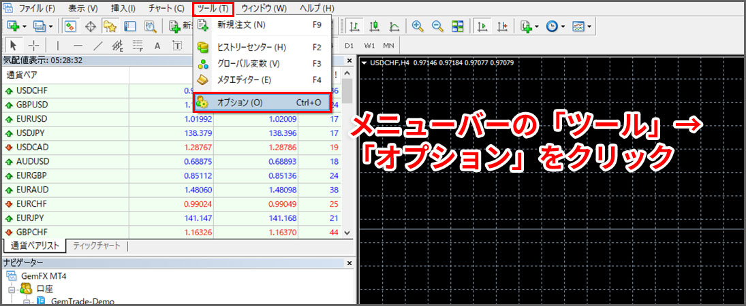Select the Crosshair cursor tool
Image resolution: width=746 pixels, height=306 pixels.
pyautogui.click(x=33, y=46)
